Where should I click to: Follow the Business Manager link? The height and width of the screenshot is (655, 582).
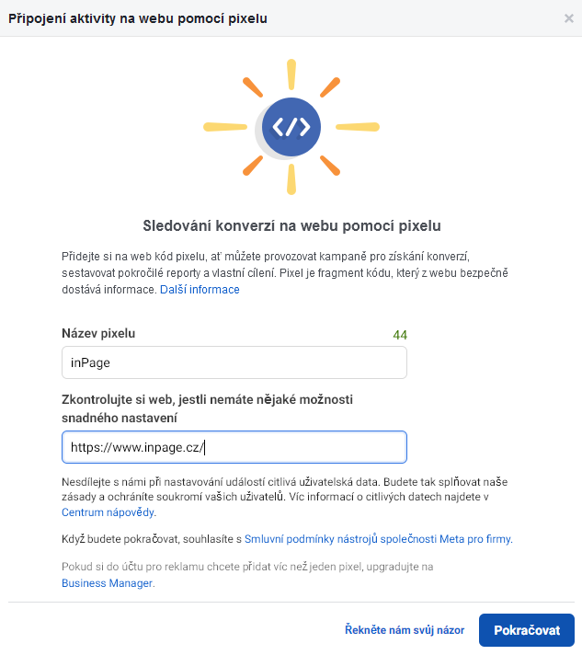coord(107,583)
